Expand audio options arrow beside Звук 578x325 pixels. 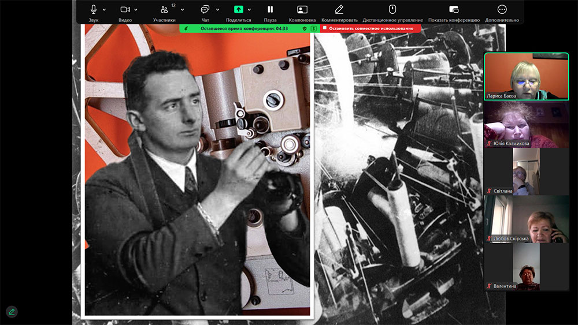pos(105,10)
